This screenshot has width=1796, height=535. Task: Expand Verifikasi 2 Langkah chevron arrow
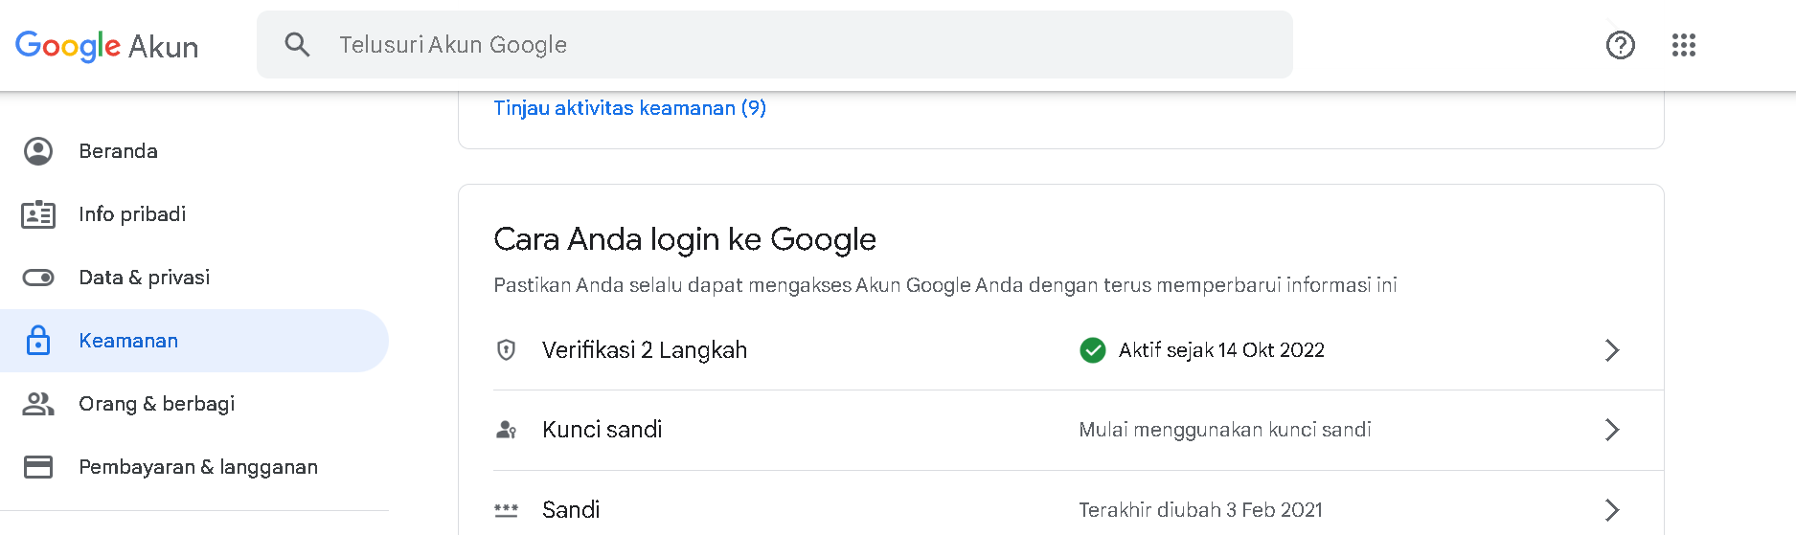pos(1612,350)
